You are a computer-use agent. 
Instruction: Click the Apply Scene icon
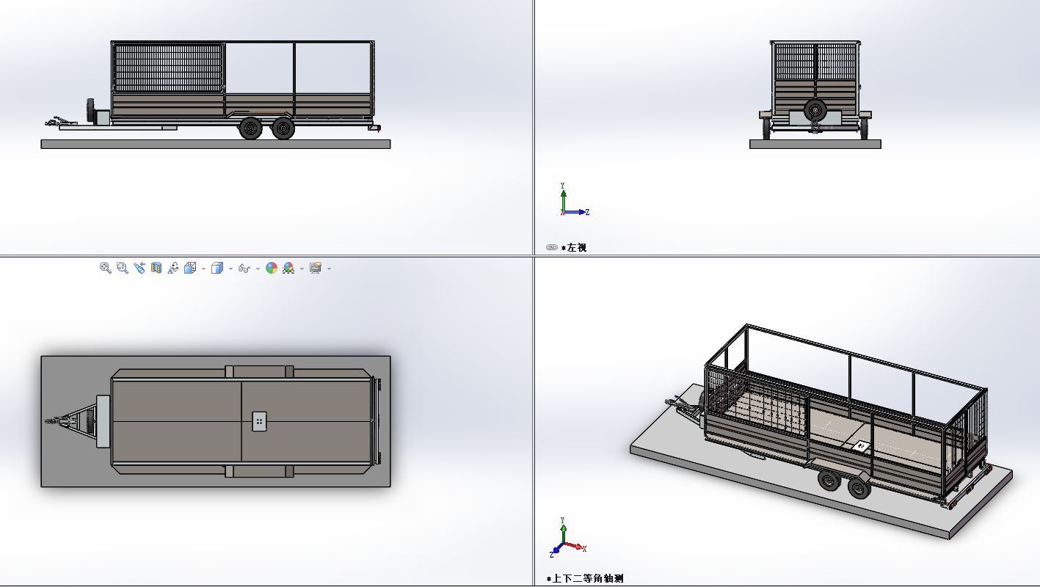(x=288, y=269)
